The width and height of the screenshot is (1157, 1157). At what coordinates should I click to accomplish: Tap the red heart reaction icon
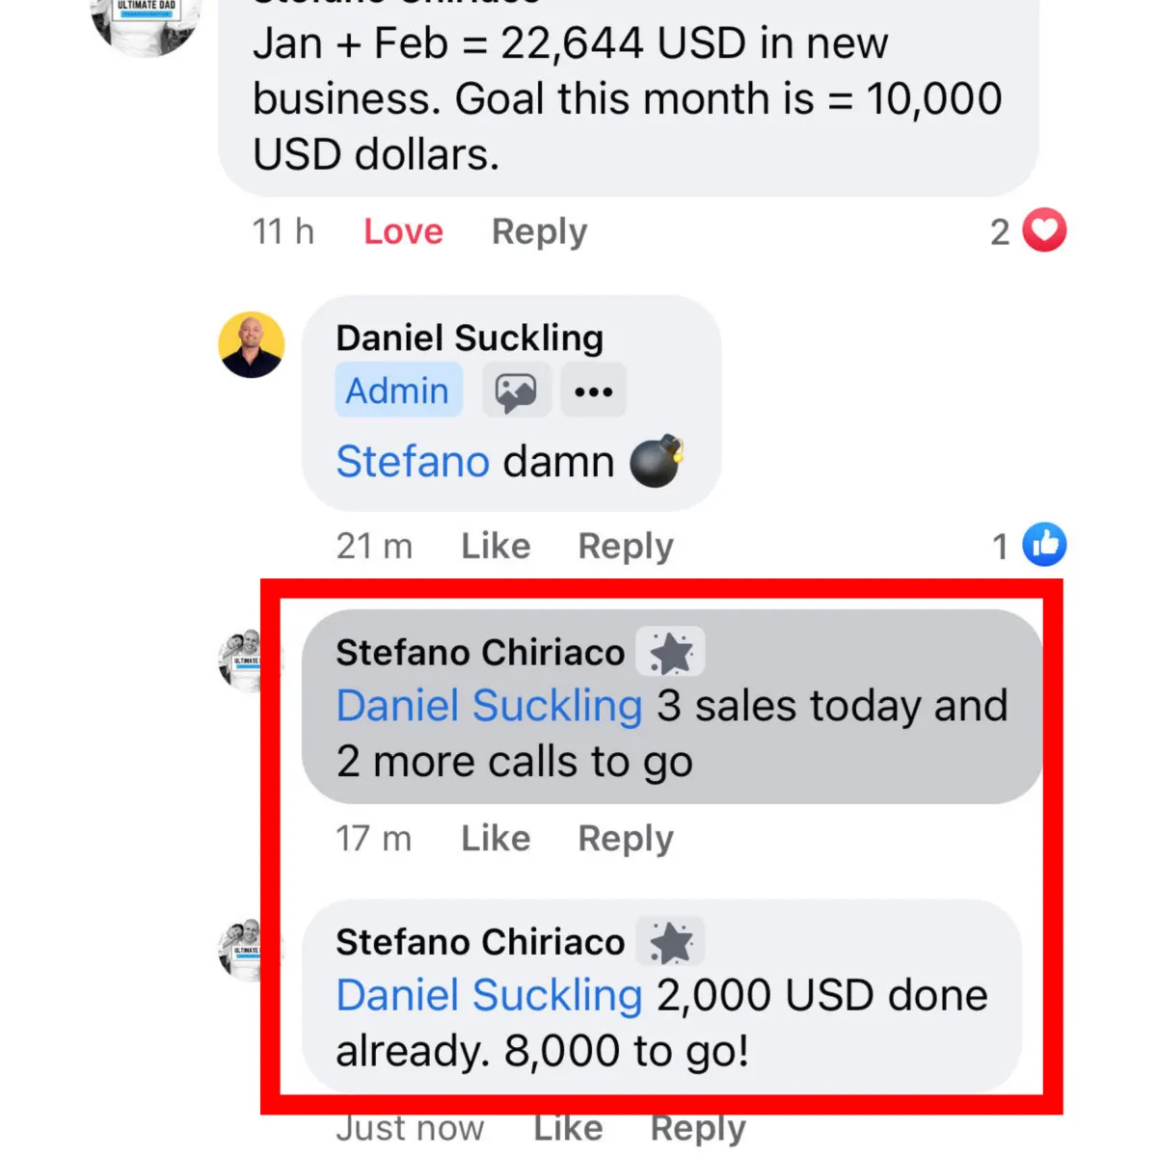click(x=1044, y=230)
